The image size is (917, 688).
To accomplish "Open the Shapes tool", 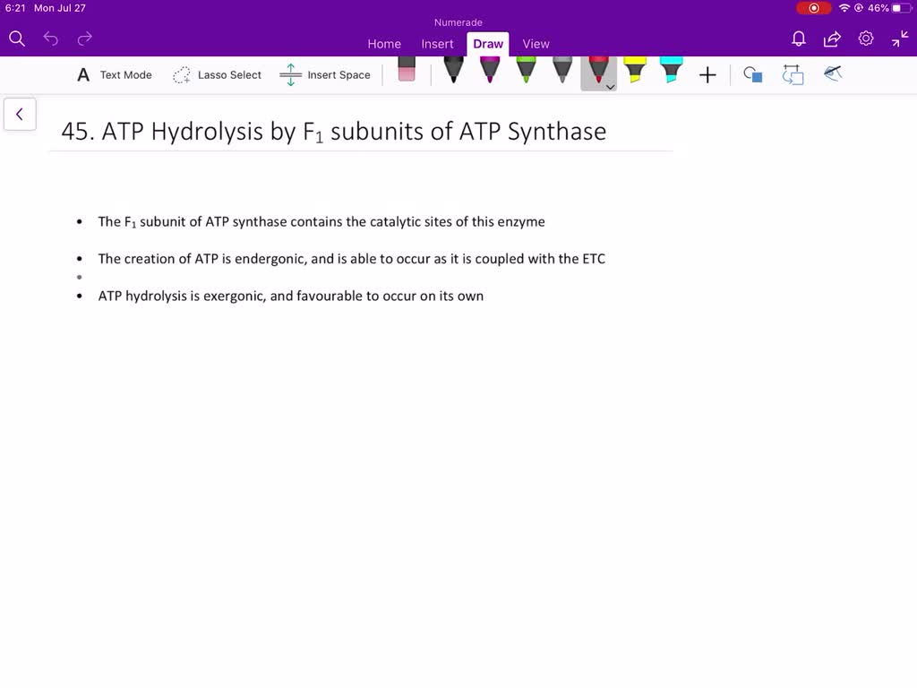I will 752,74.
